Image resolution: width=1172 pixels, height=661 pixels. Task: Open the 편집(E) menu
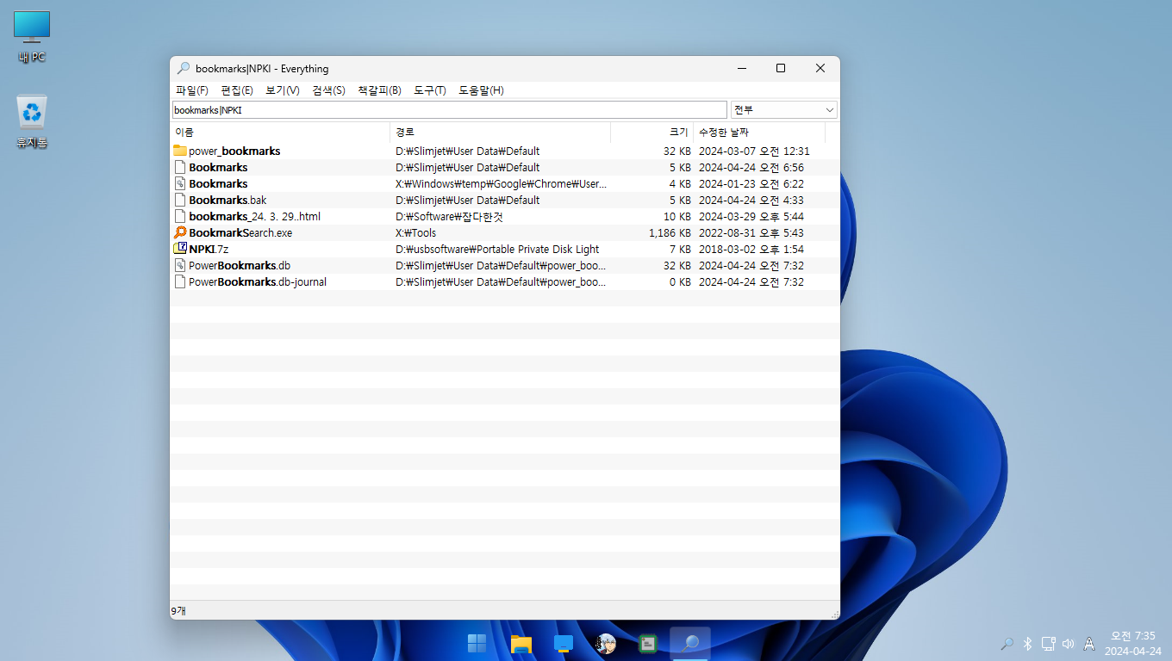click(237, 90)
